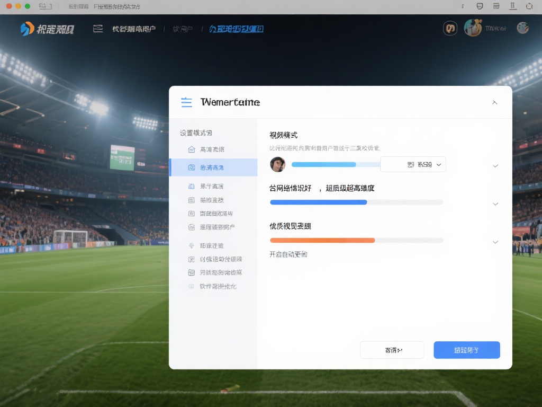Open the 系统 dropdown in the dialog
This screenshot has height=407, width=542.
coord(413,164)
